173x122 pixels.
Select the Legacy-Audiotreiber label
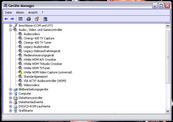(x=36, y=47)
